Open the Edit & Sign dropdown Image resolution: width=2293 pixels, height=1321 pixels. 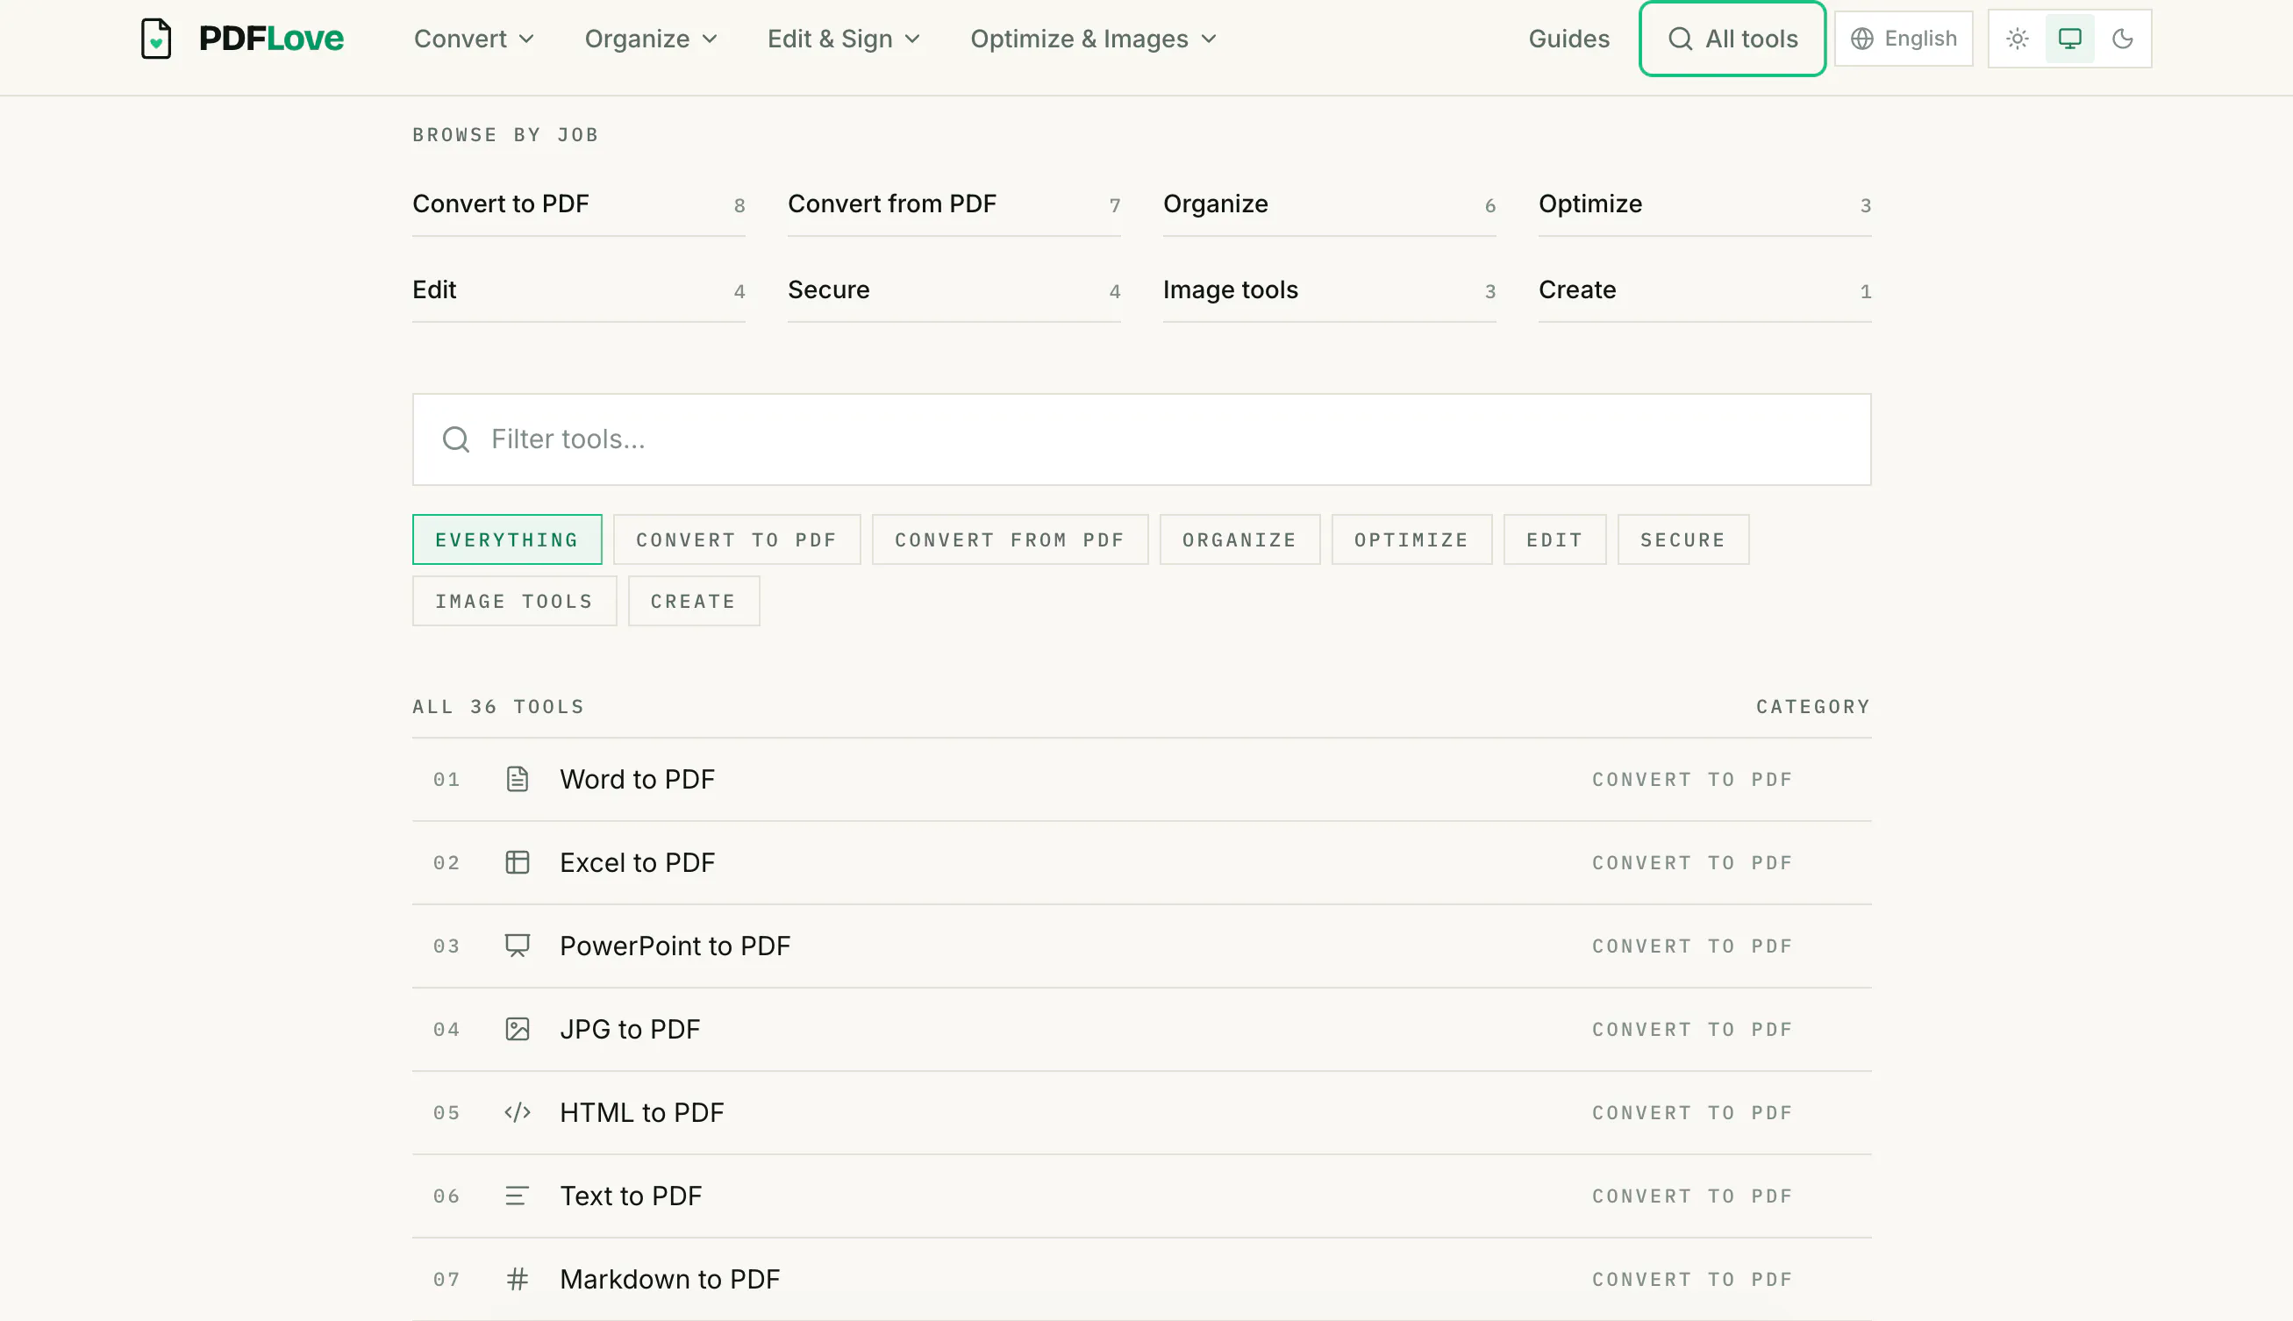tap(844, 39)
